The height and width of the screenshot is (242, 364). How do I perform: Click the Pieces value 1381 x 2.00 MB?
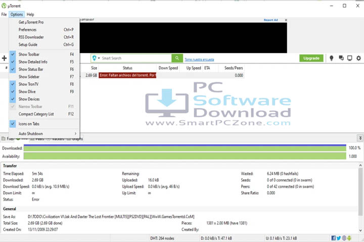(226, 223)
